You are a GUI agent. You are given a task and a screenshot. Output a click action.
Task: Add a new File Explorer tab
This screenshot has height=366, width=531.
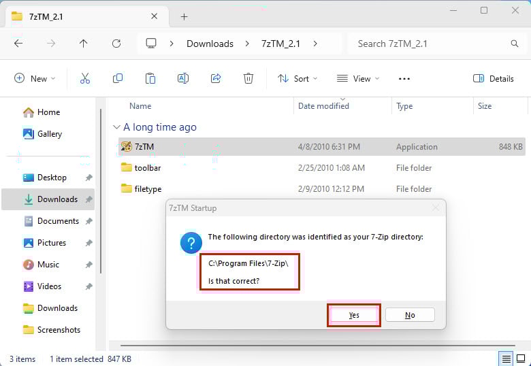[x=184, y=16]
